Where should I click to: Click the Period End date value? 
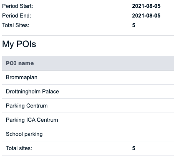click(x=146, y=16)
